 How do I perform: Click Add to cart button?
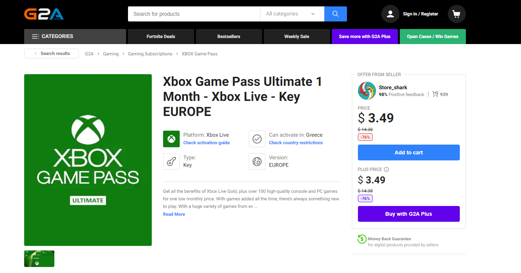point(409,153)
